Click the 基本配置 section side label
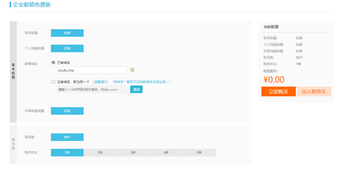338x171 pixels. (13, 71)
